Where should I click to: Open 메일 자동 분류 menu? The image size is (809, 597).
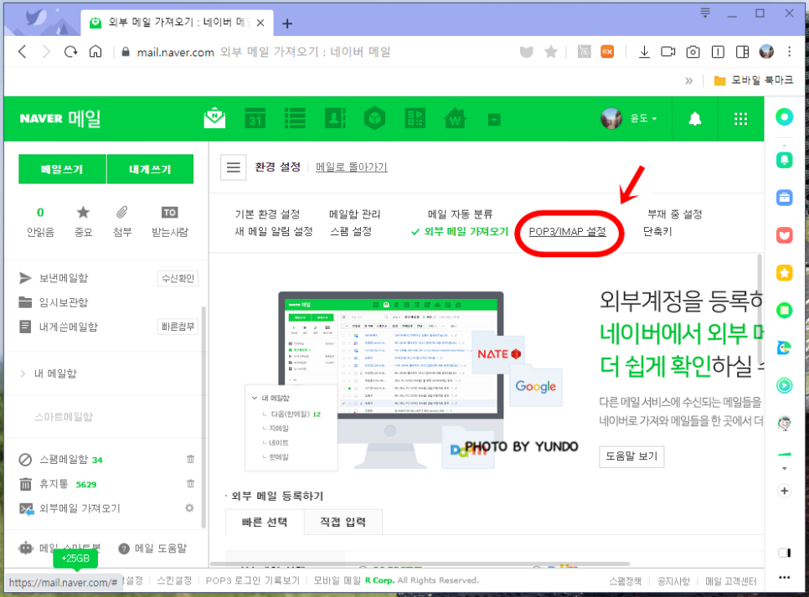coord(461,214)
